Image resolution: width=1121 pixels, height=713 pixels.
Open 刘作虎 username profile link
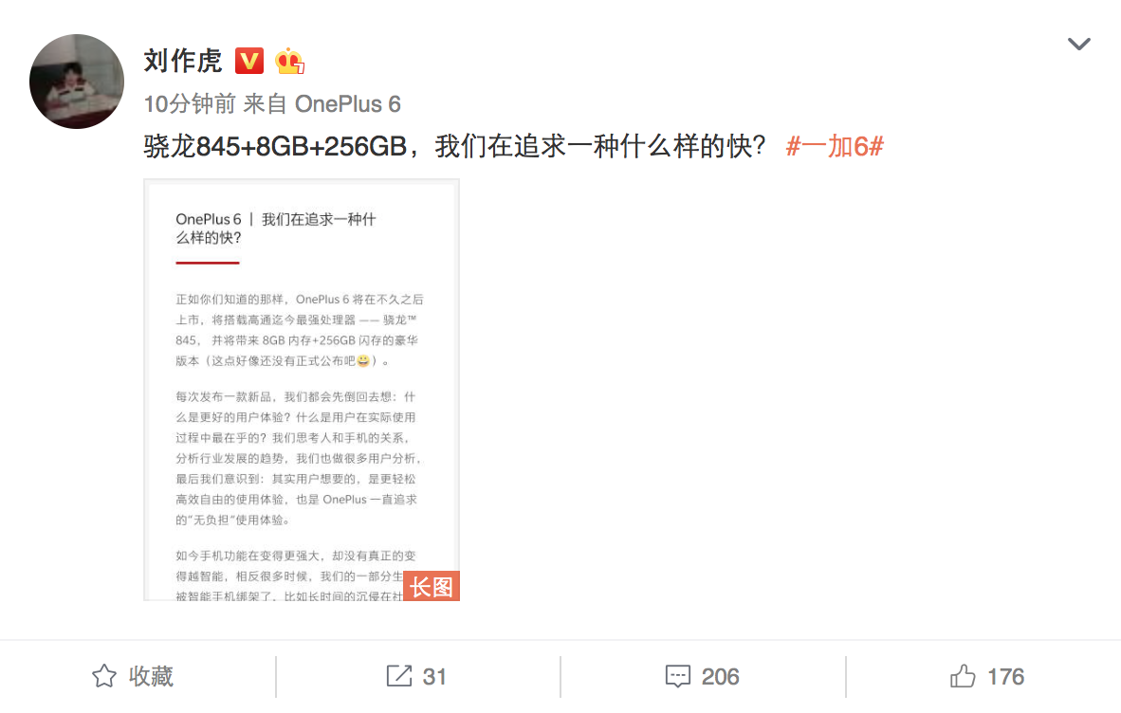tap(183, 61)
